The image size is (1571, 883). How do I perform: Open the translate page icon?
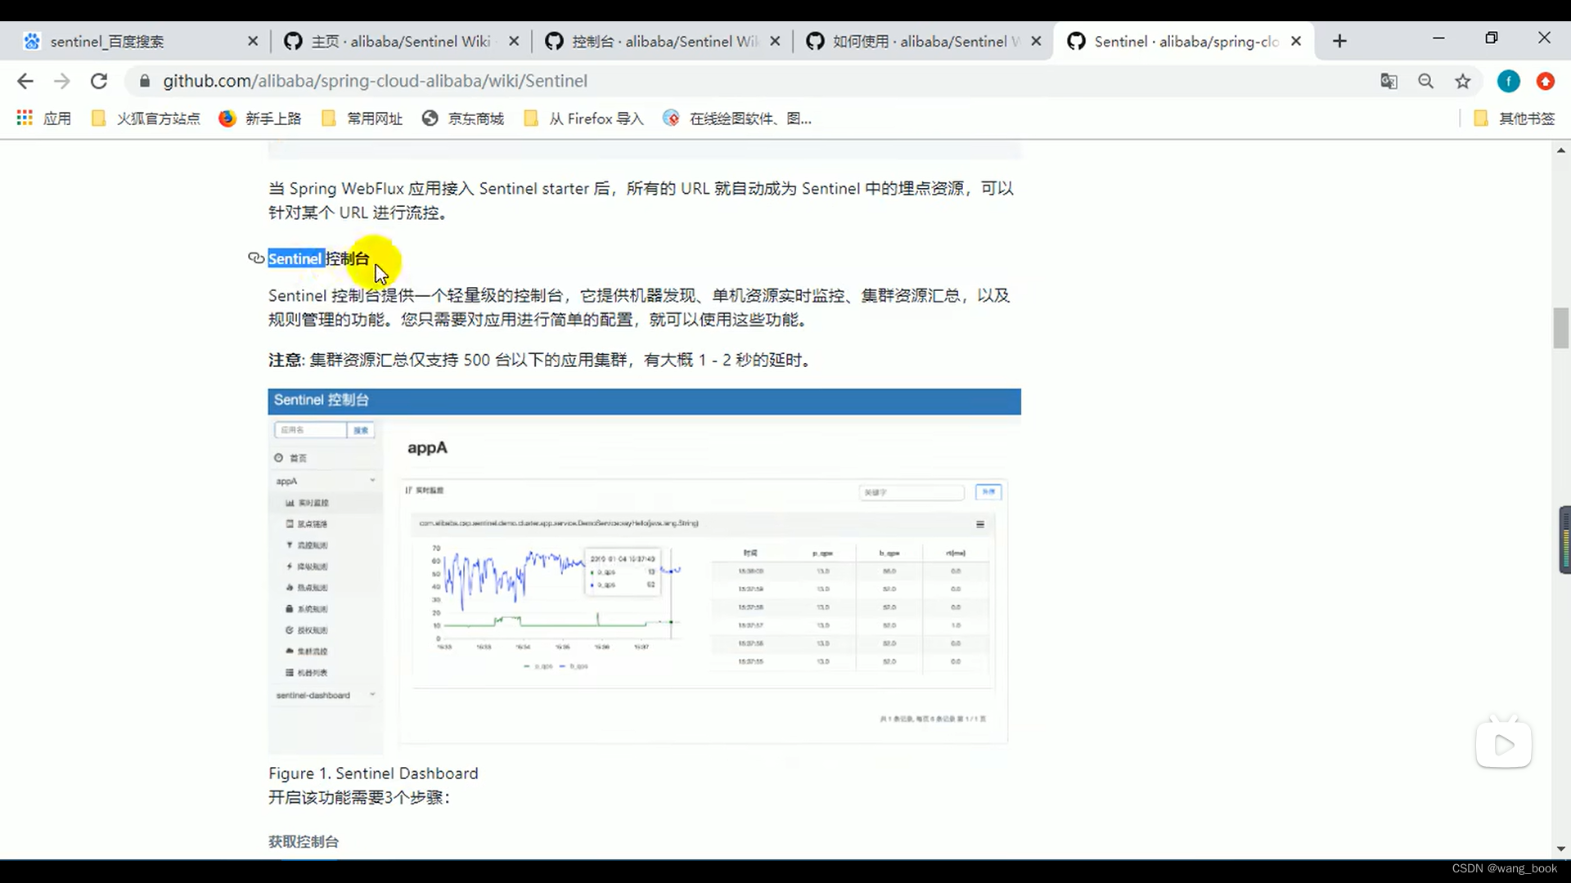click(1389, 81)
